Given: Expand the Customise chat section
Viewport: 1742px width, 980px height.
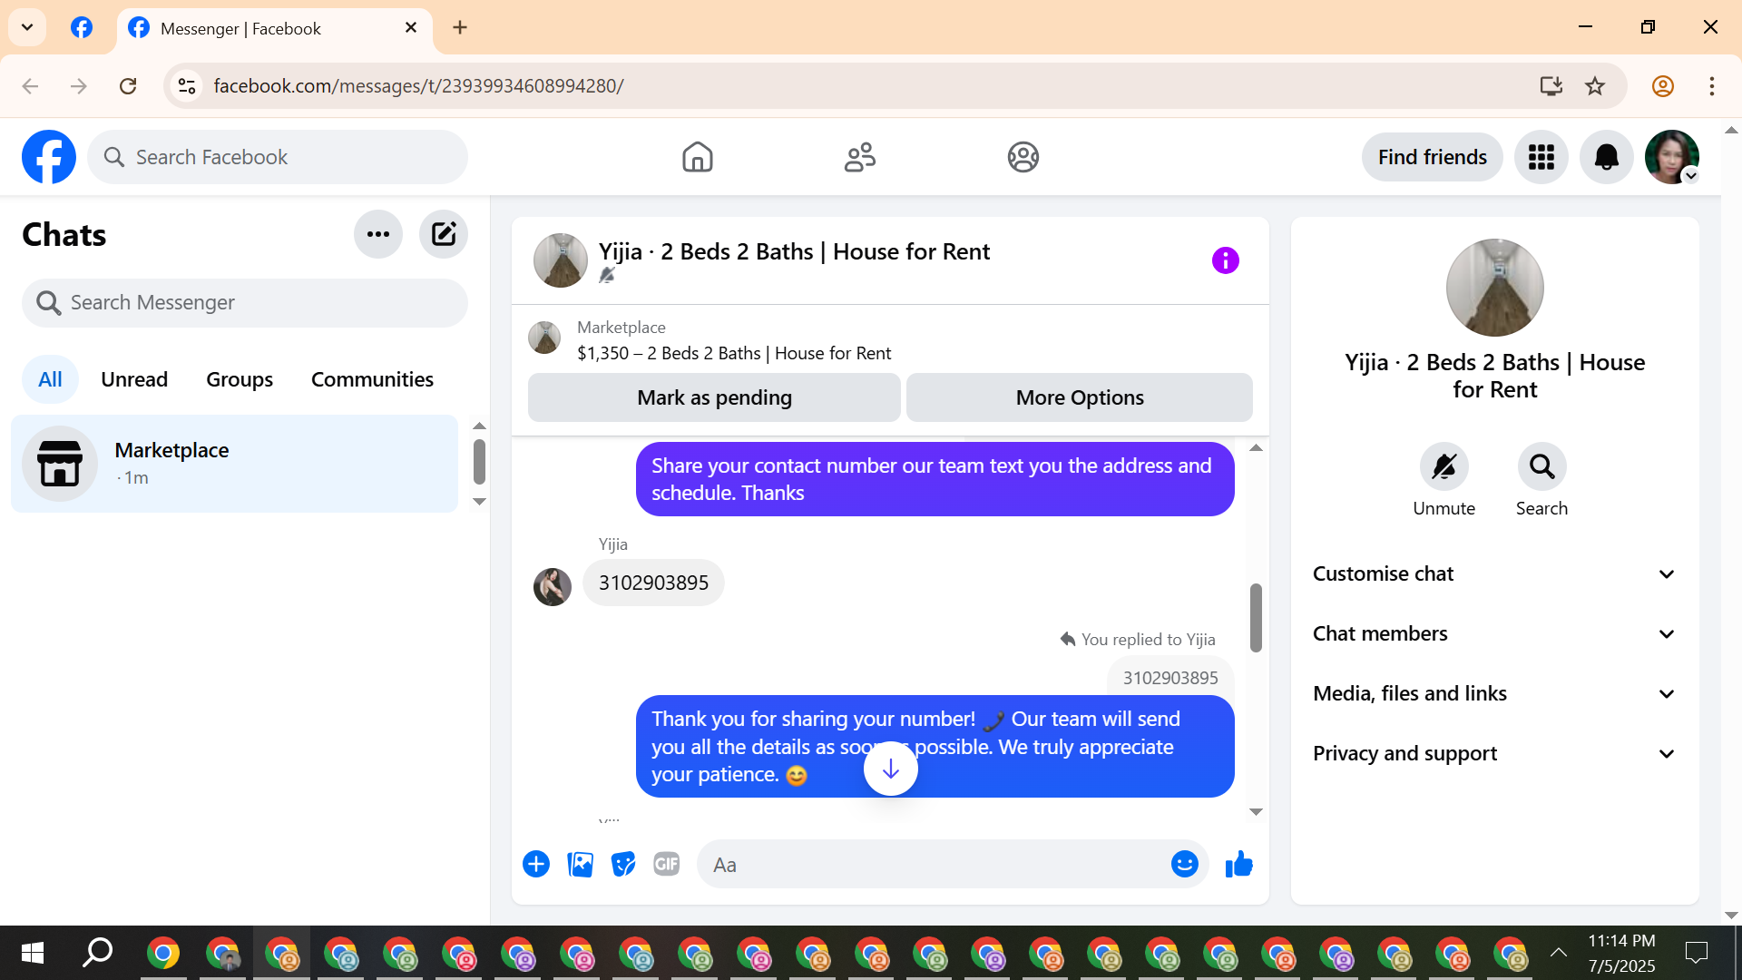Looking at the screenshot, I should [x=1494, y=573].
